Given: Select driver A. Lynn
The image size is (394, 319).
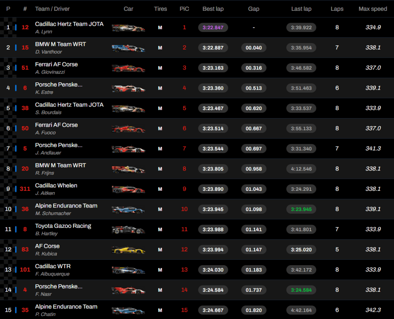Looking at the screenshot, I should click(x=44, y=32).
